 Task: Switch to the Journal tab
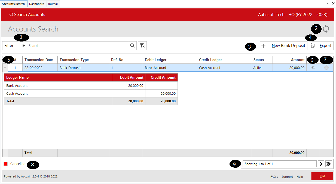click(x=53, y=4)
